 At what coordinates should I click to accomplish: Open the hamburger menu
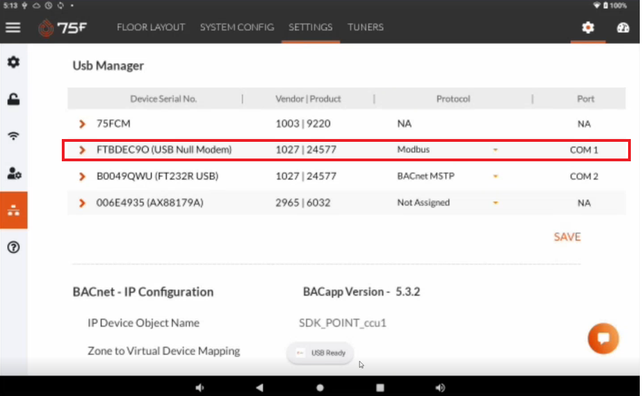coord(13,27)
